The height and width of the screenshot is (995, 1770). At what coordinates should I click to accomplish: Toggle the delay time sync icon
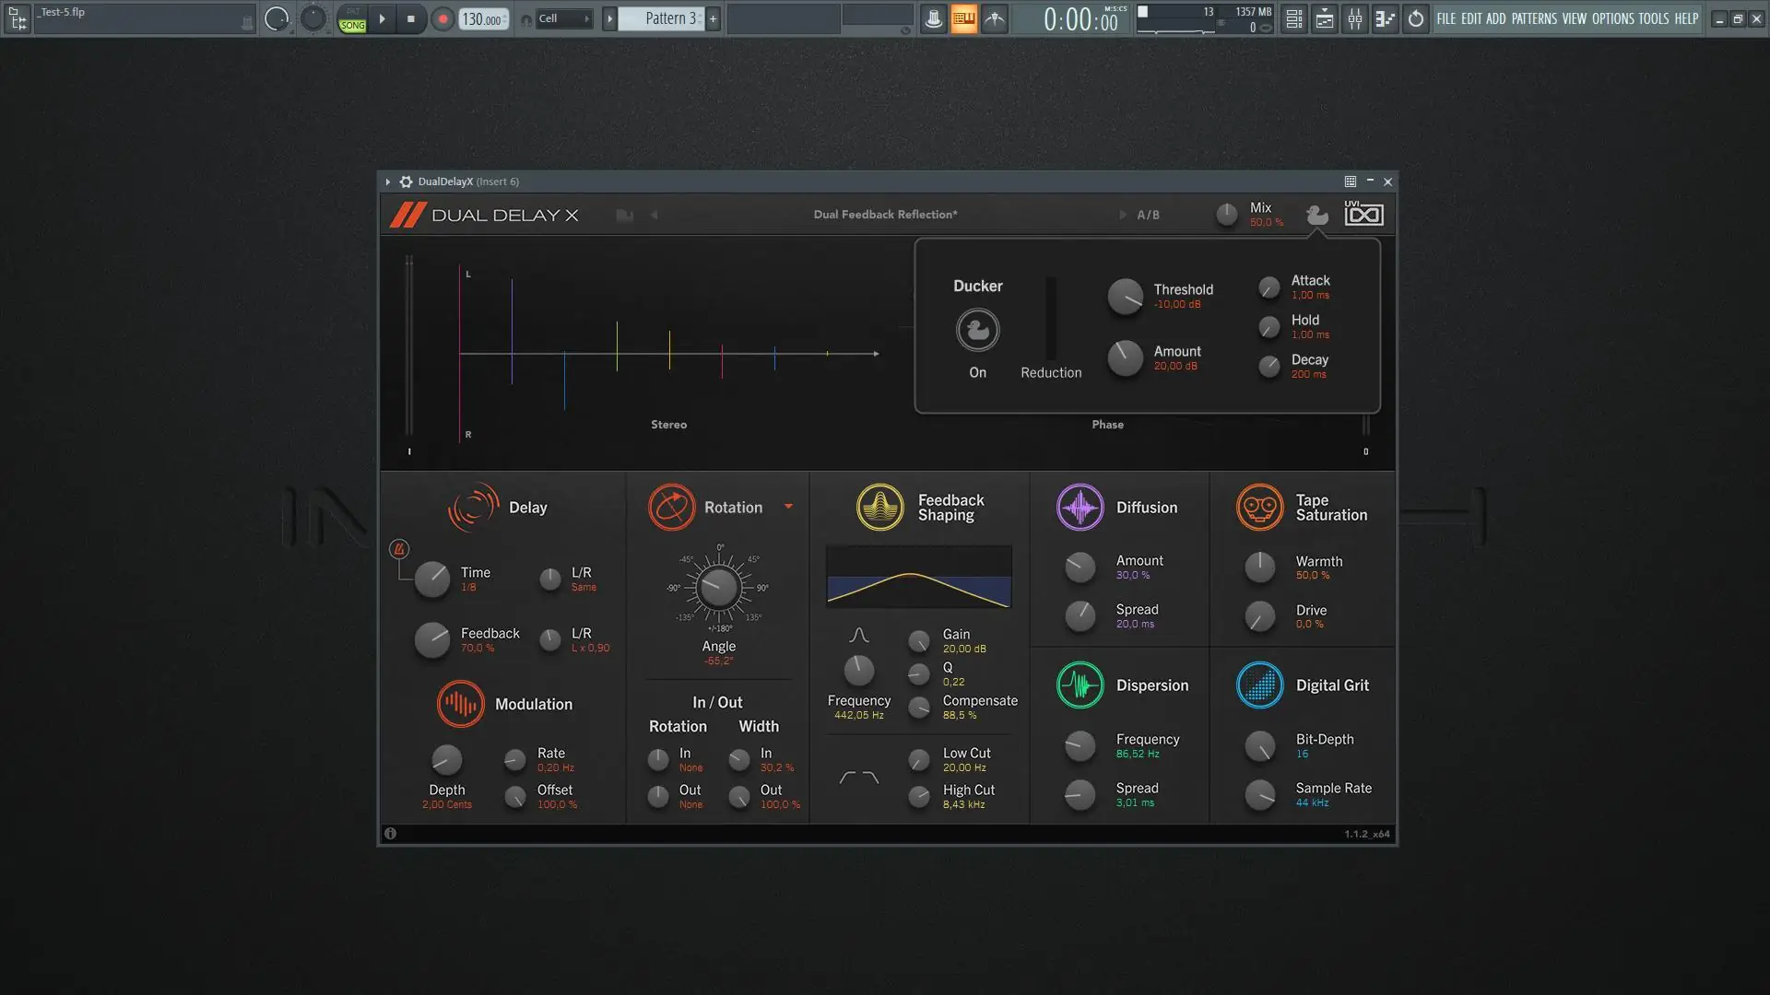coord(399,550)
